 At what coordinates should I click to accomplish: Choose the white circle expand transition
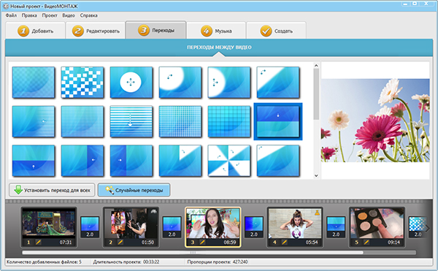131,83
